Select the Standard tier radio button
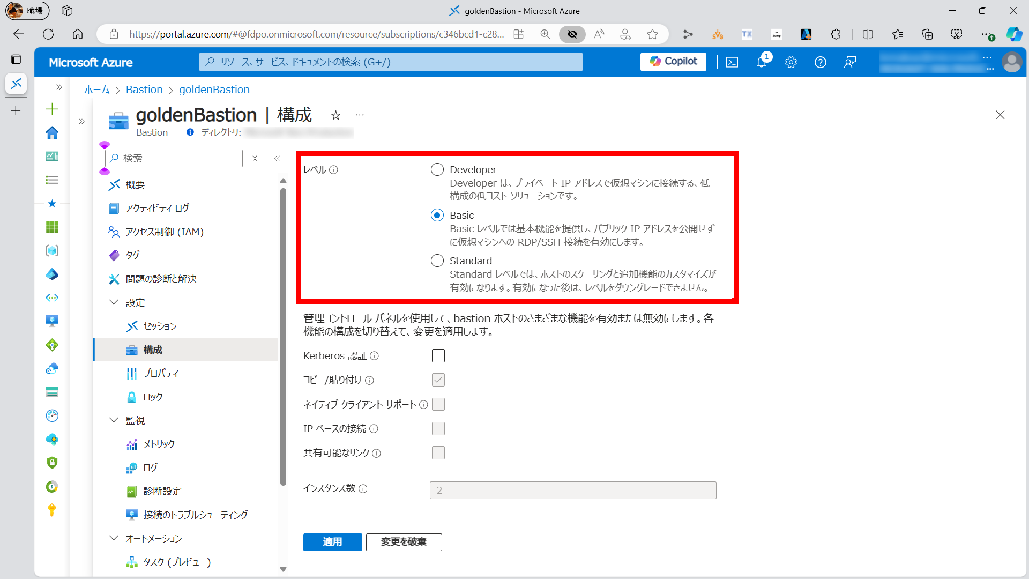This screenshot has height=579, width=1029. [437, 261]
